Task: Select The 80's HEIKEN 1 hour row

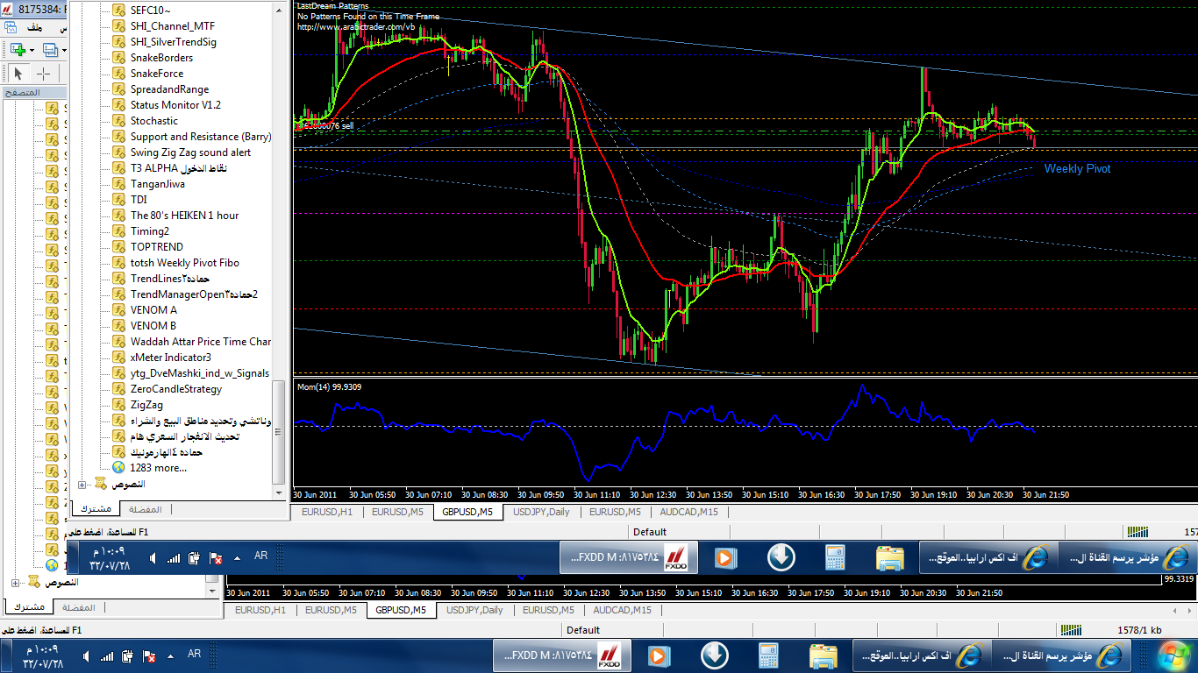Action: coord(184,216)
